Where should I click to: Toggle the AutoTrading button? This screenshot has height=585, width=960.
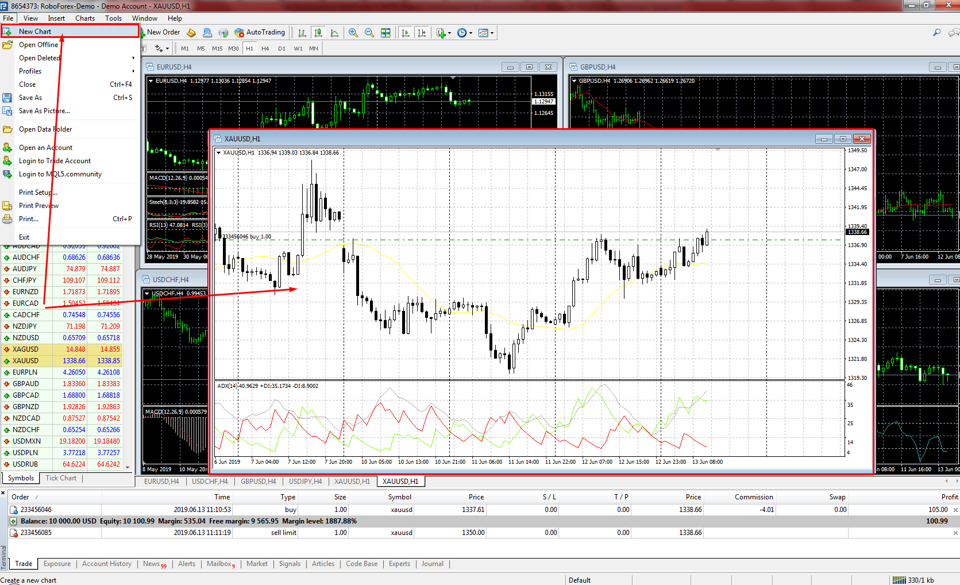pos(260,33)
